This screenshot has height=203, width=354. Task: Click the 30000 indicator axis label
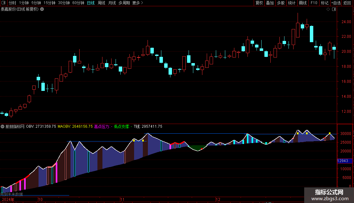(346, 133)
